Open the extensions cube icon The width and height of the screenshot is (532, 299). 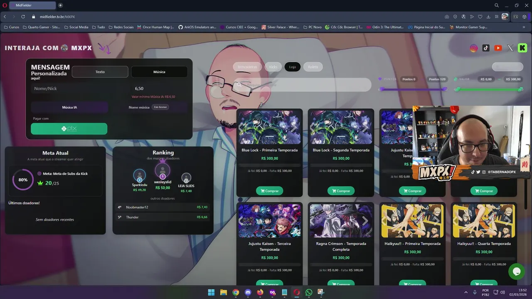(525, 17)
